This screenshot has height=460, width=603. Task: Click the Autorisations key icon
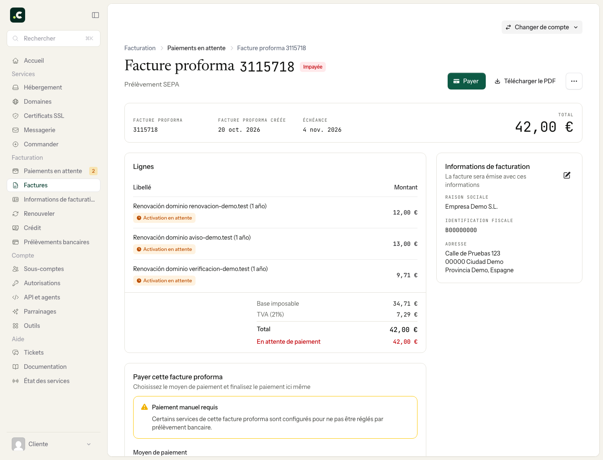click(15, 283)
